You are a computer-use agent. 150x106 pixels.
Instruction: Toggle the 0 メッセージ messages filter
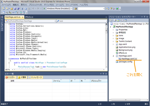pos(35,77)
